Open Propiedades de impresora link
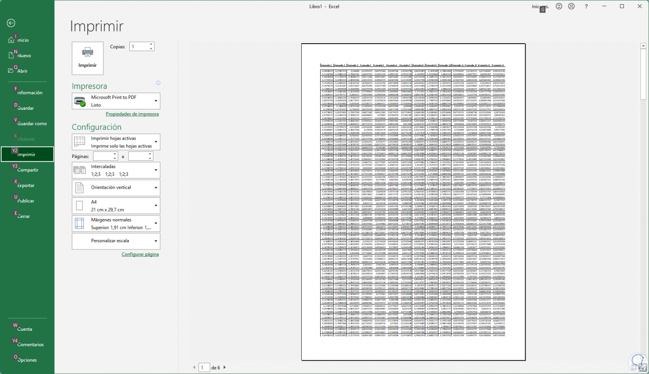 click(x=132, y=114)
